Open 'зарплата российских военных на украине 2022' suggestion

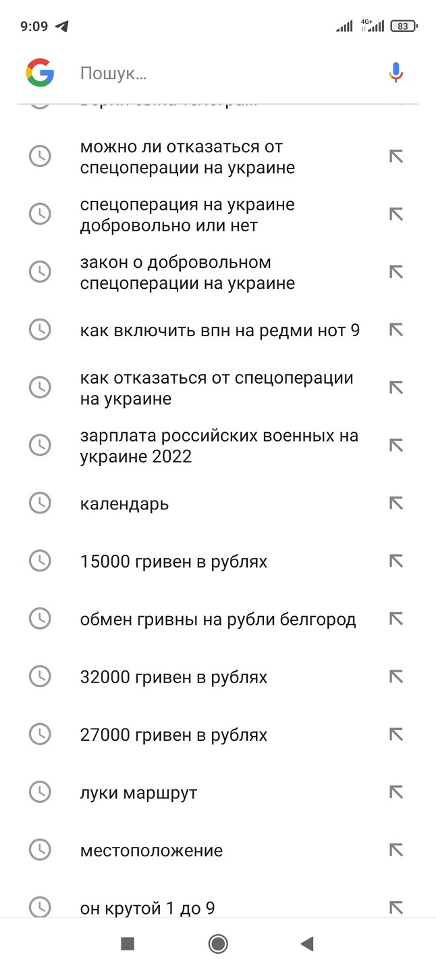click(219, 446)
